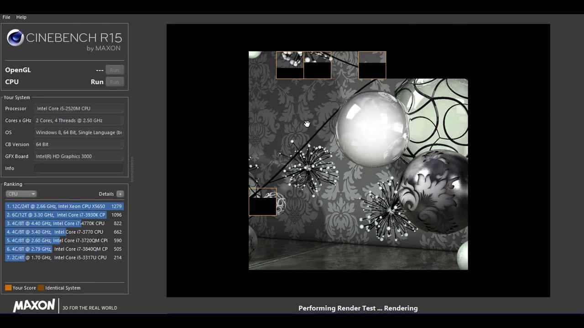Viewport: 584px width, 328px height.
Task: Select ranking entry Core i7-3840QM
Action: pos(64,249)
